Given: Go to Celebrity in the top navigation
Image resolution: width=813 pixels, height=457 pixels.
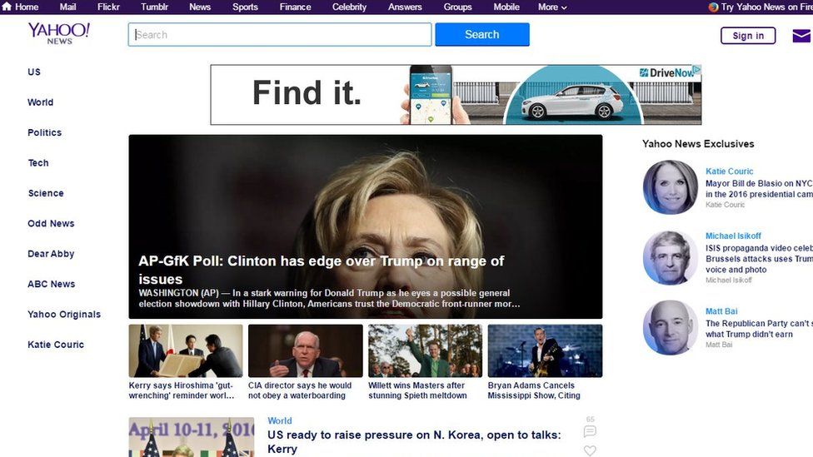Looking at the screenshot, I should 349,7.
